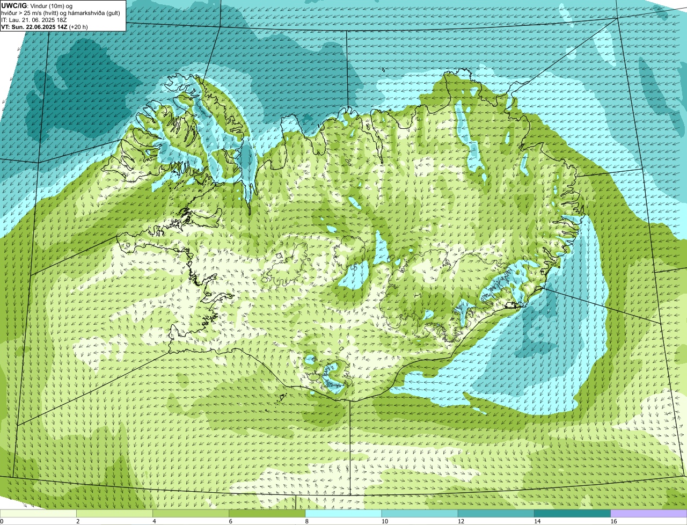Screen dimensions: 687x525
Task: Click the valid time line VT: Sun. 22.06.2025 14Z
Action: coord(34,26)
